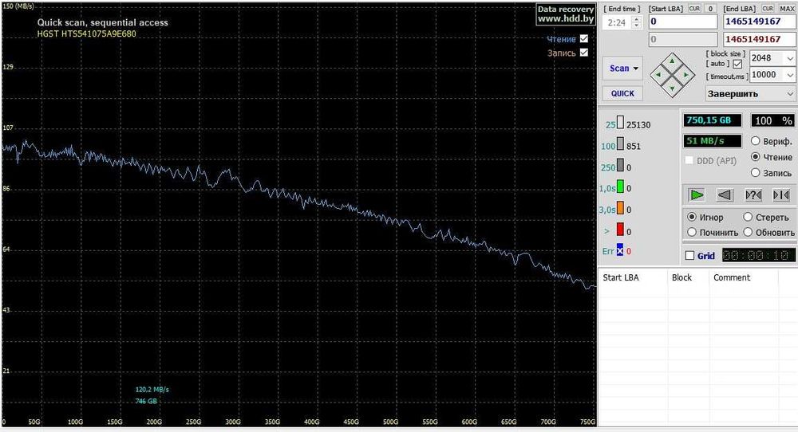Click the 100 % progress display

772,120
